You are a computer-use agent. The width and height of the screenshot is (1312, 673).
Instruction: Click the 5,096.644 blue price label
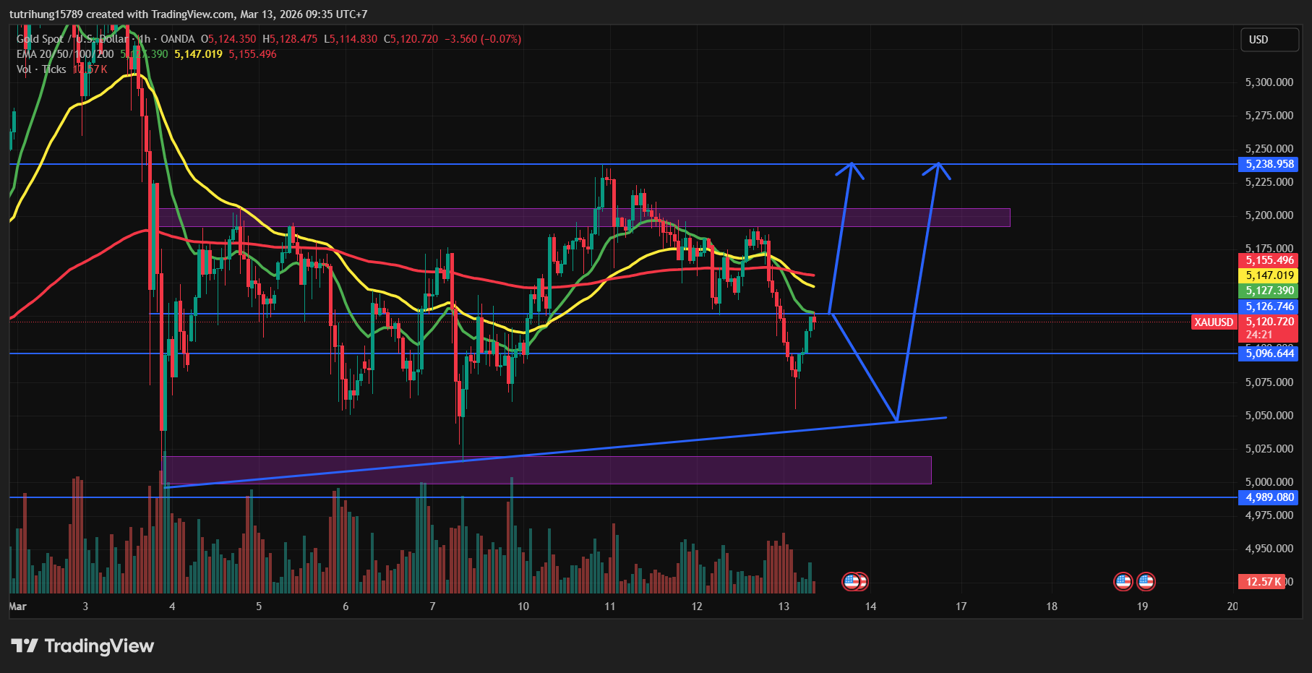tap(1269, 353)
